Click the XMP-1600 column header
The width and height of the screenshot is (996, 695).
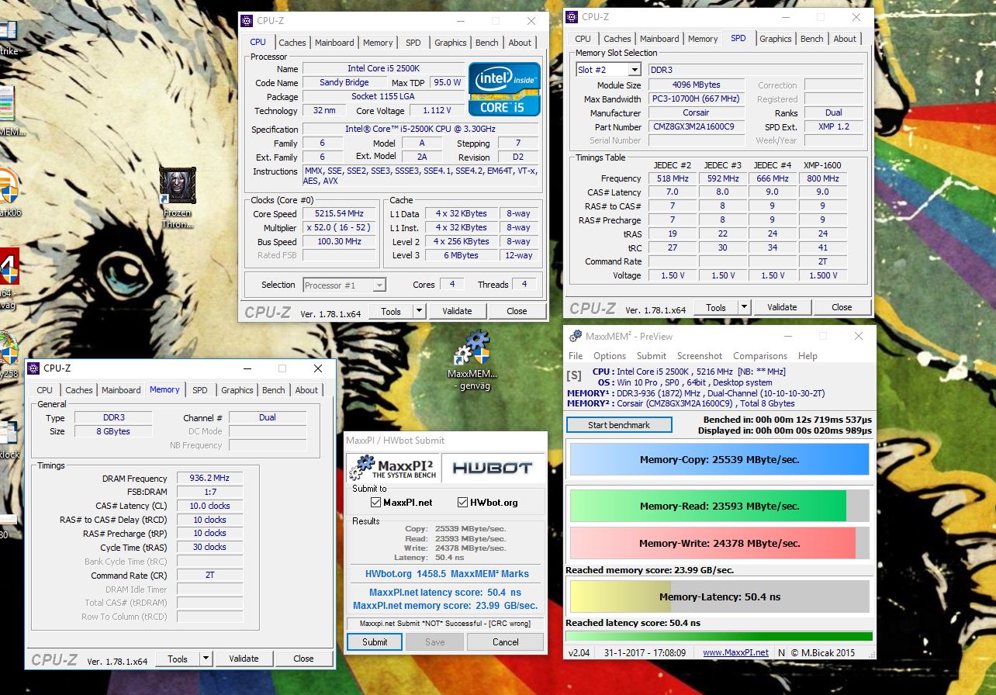822,165
